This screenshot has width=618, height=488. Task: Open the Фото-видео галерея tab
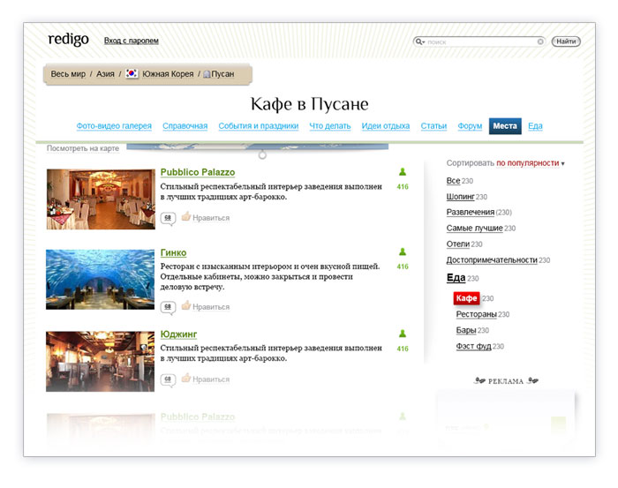pos(114,126)
